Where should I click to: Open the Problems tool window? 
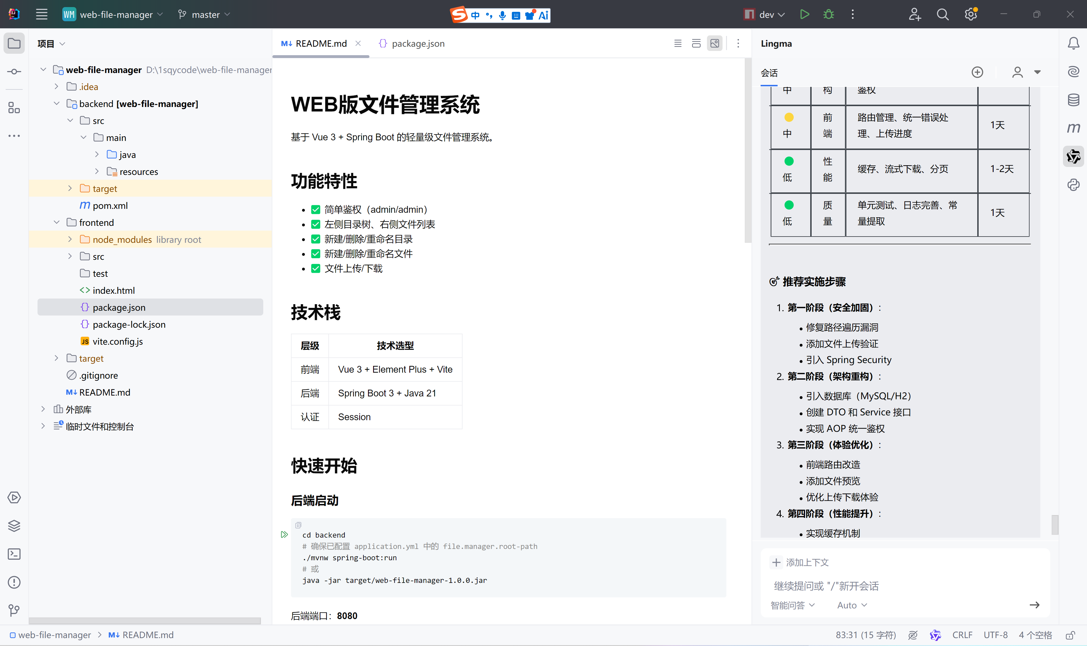pos(14,582)
